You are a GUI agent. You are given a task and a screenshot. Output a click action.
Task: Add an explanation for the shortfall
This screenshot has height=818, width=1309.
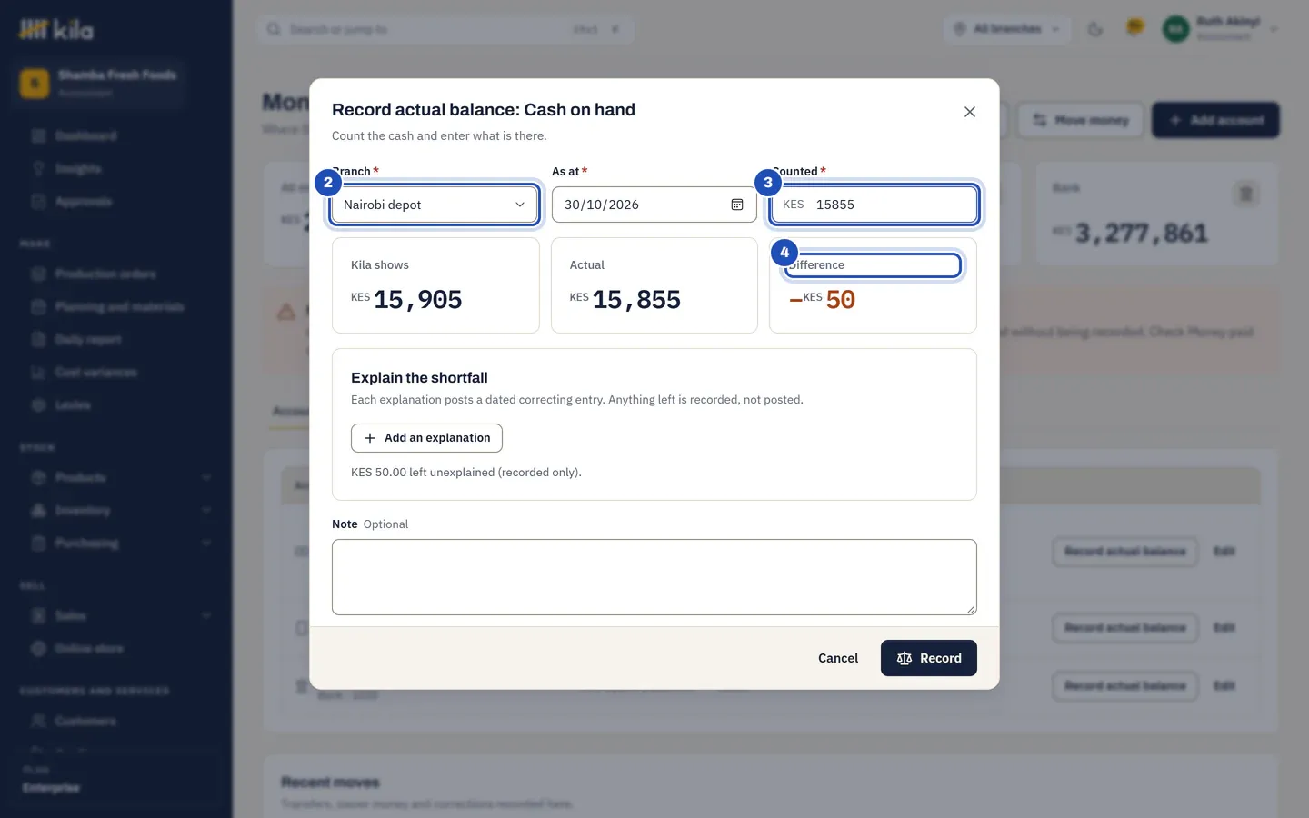(426, 438)
